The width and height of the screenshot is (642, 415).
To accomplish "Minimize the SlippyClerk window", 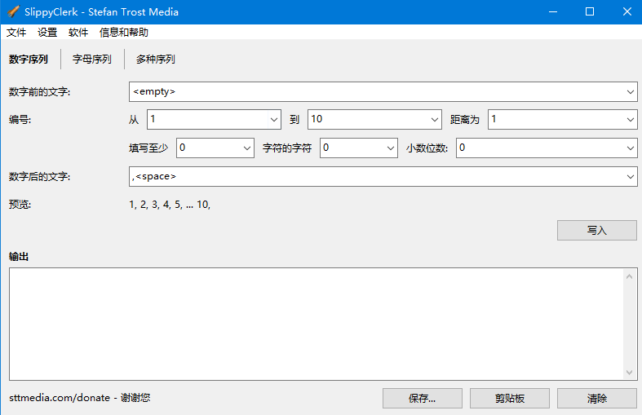I will tap(553, 12).
